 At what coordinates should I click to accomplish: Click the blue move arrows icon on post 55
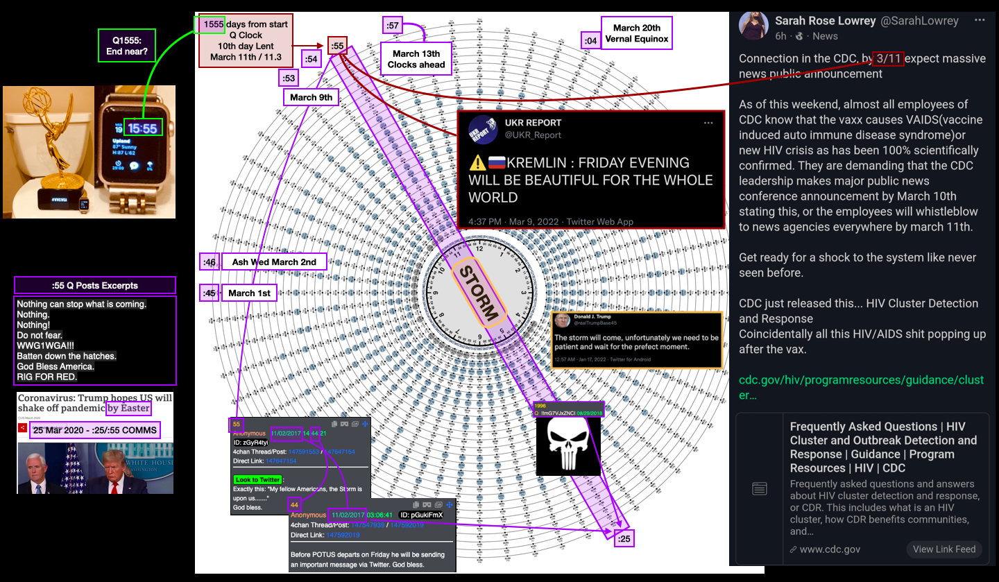coord(365,424)
